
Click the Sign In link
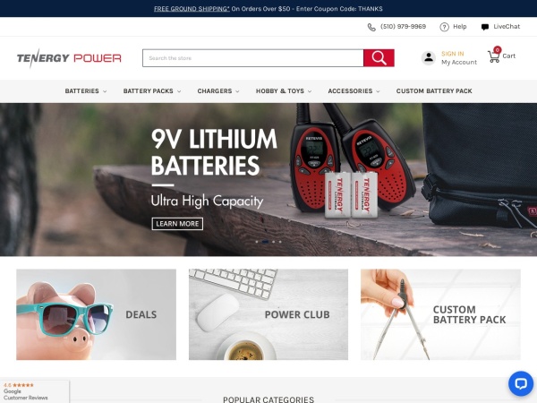pos(452,54)
